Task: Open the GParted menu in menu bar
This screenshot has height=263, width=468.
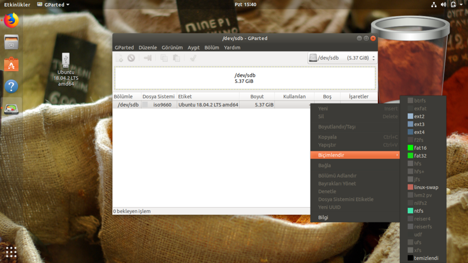Action: tap(124, 48)
